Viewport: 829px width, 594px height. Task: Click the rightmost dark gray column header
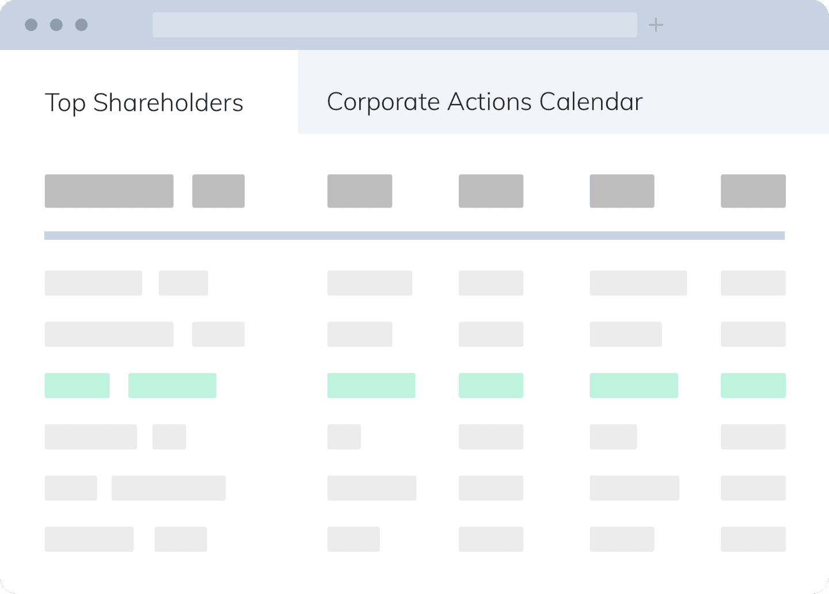pyautogui.click(x=753, y=191)
